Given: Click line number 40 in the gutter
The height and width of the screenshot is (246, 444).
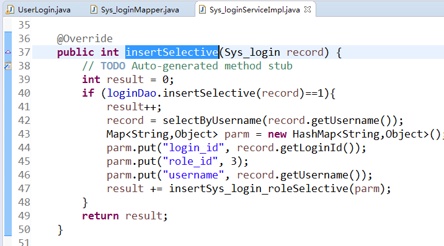Looking at the screenshot, I should click(x=24, y=93).
